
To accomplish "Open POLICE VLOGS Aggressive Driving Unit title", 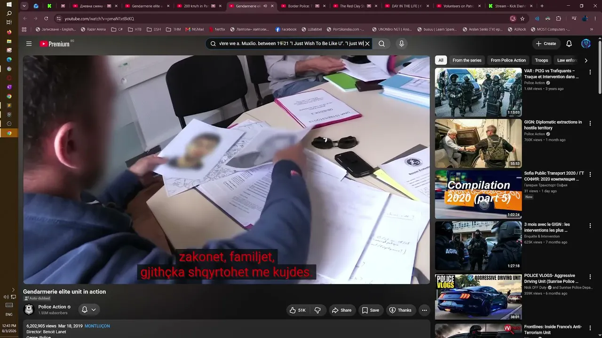I will [551, 278].
